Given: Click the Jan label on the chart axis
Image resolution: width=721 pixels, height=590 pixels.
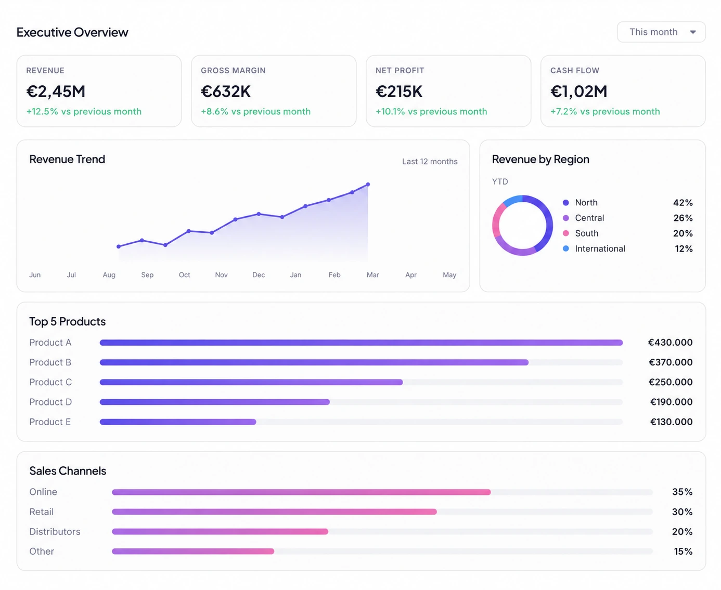Looking at the screenshot, I should click(295, 274).
